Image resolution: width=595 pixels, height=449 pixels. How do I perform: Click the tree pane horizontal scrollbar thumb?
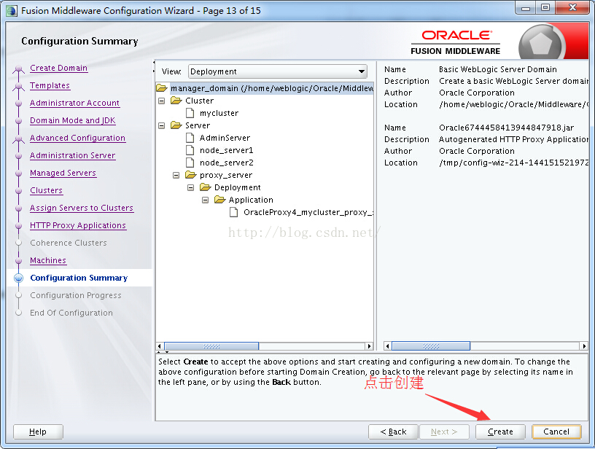point(211,346)
